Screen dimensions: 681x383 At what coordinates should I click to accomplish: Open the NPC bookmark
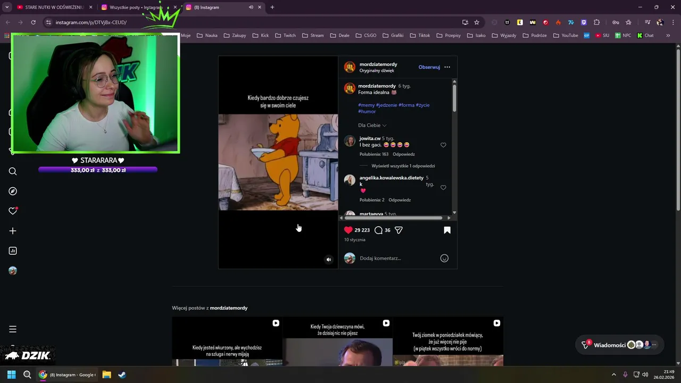click(x=623, y=36)
